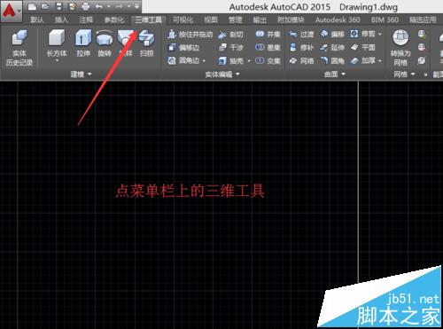Open the Undo history dropdown arrow
Viewport: 443px width, 329px height.
[109, 6]
